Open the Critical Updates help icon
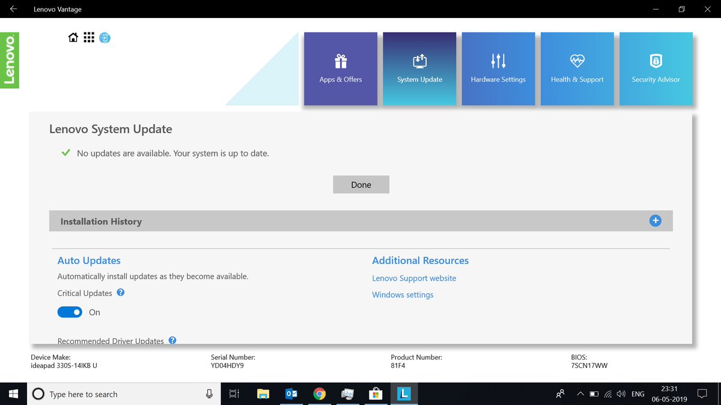Viewport: 721px width, 405px height. [121, 293]
